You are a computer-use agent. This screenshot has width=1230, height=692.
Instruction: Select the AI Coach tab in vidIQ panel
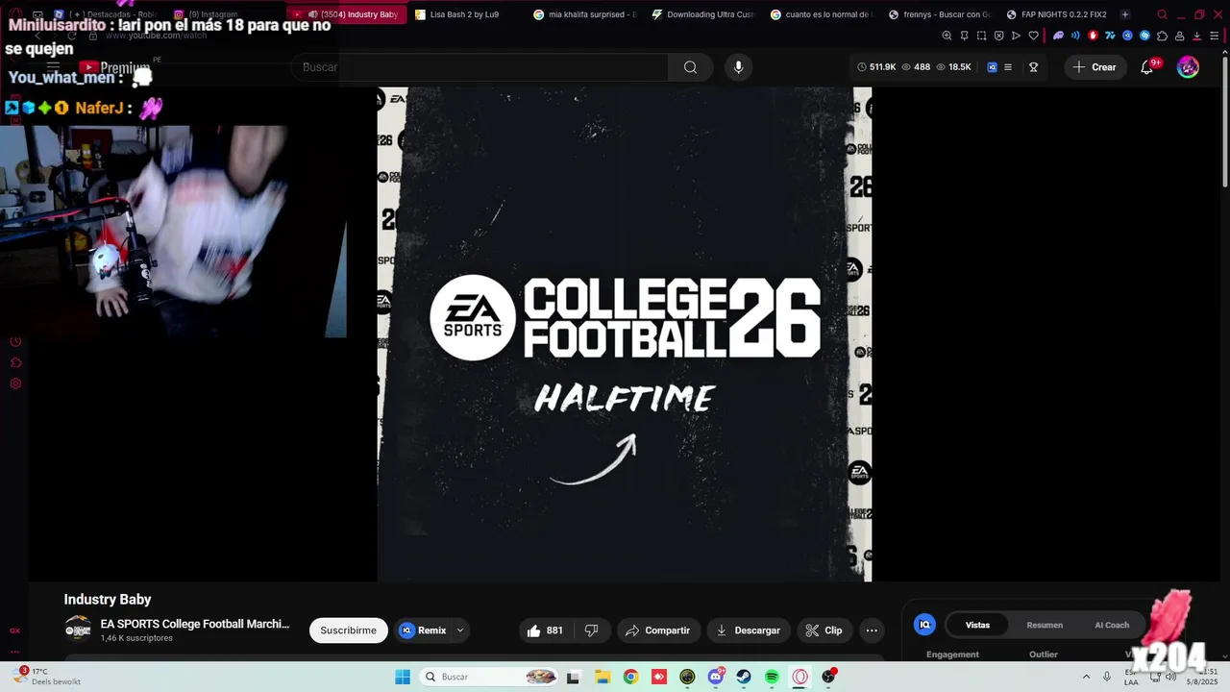click(1112, 625)
